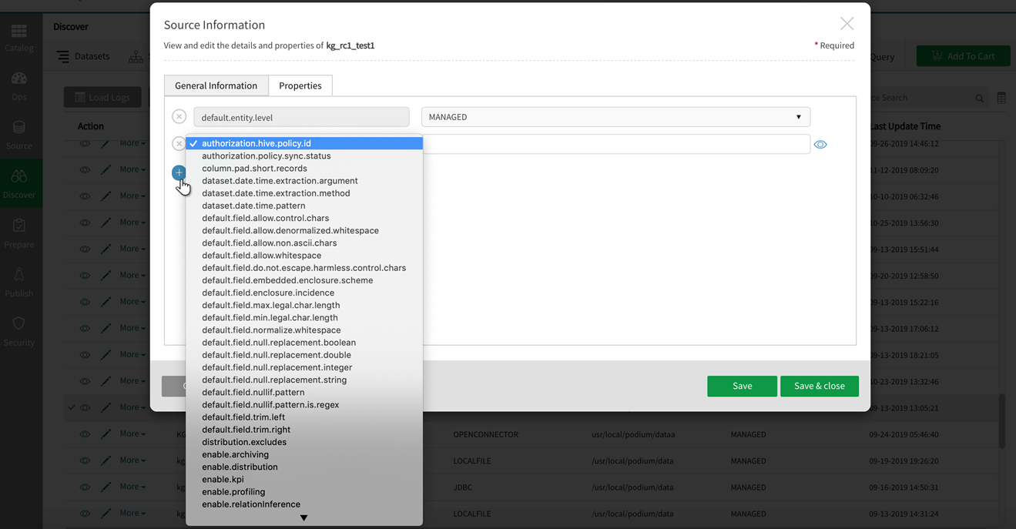1016x529 pixels.
Task: Remove the default.entity.level property row
Action: [x=179, y=117]
